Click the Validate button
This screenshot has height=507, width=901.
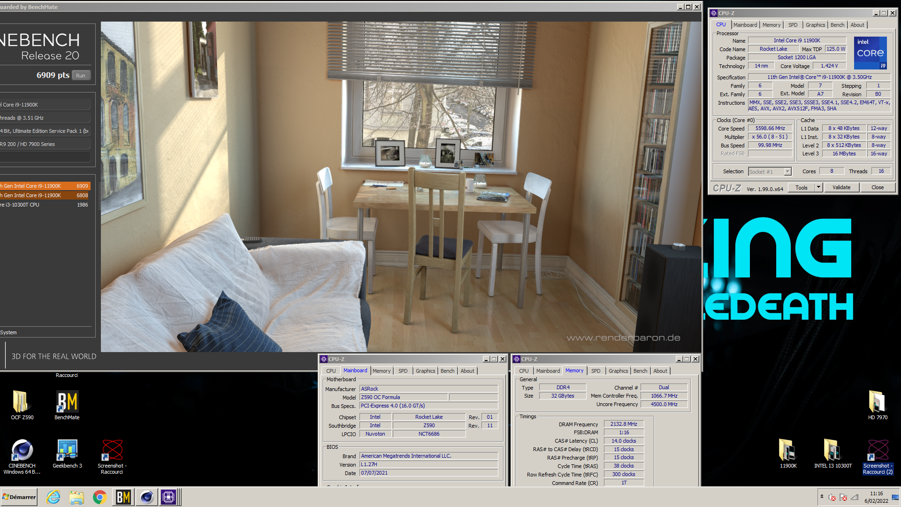tap(841, 187)
